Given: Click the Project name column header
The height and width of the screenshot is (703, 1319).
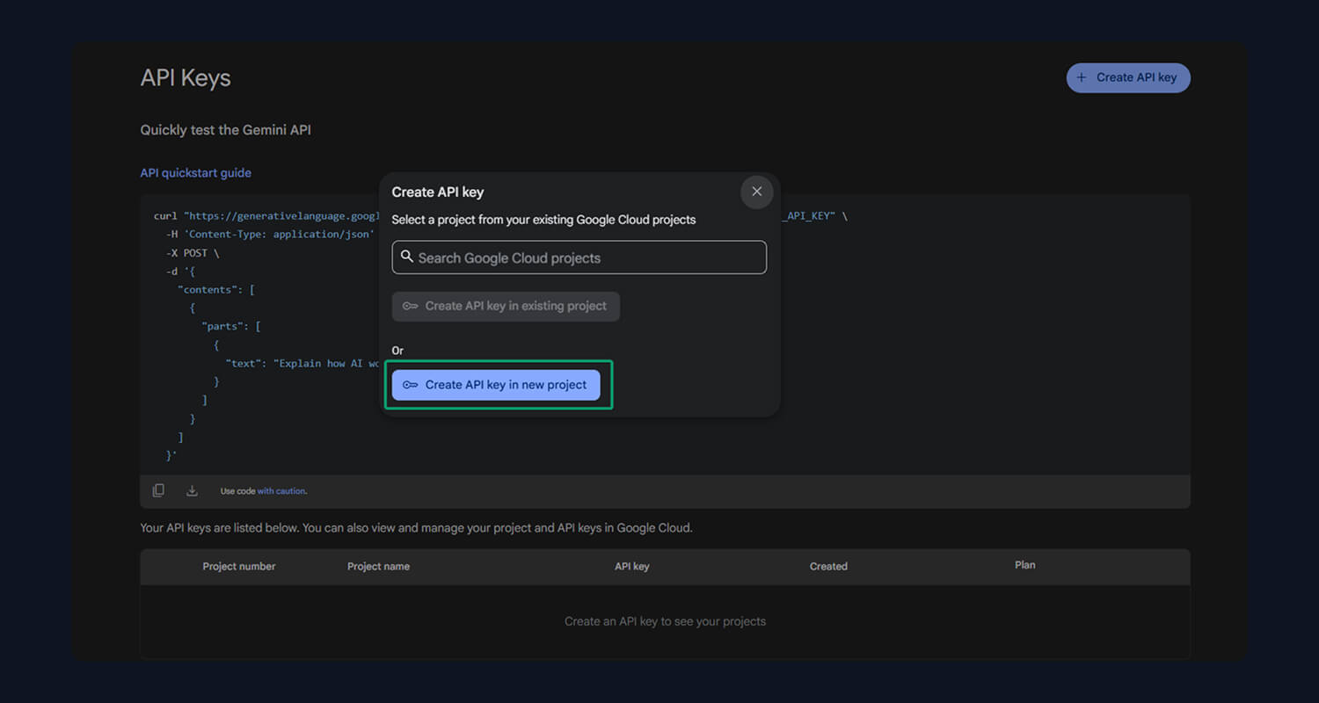Looking at the screenshot, I should [x=378, y=567].
